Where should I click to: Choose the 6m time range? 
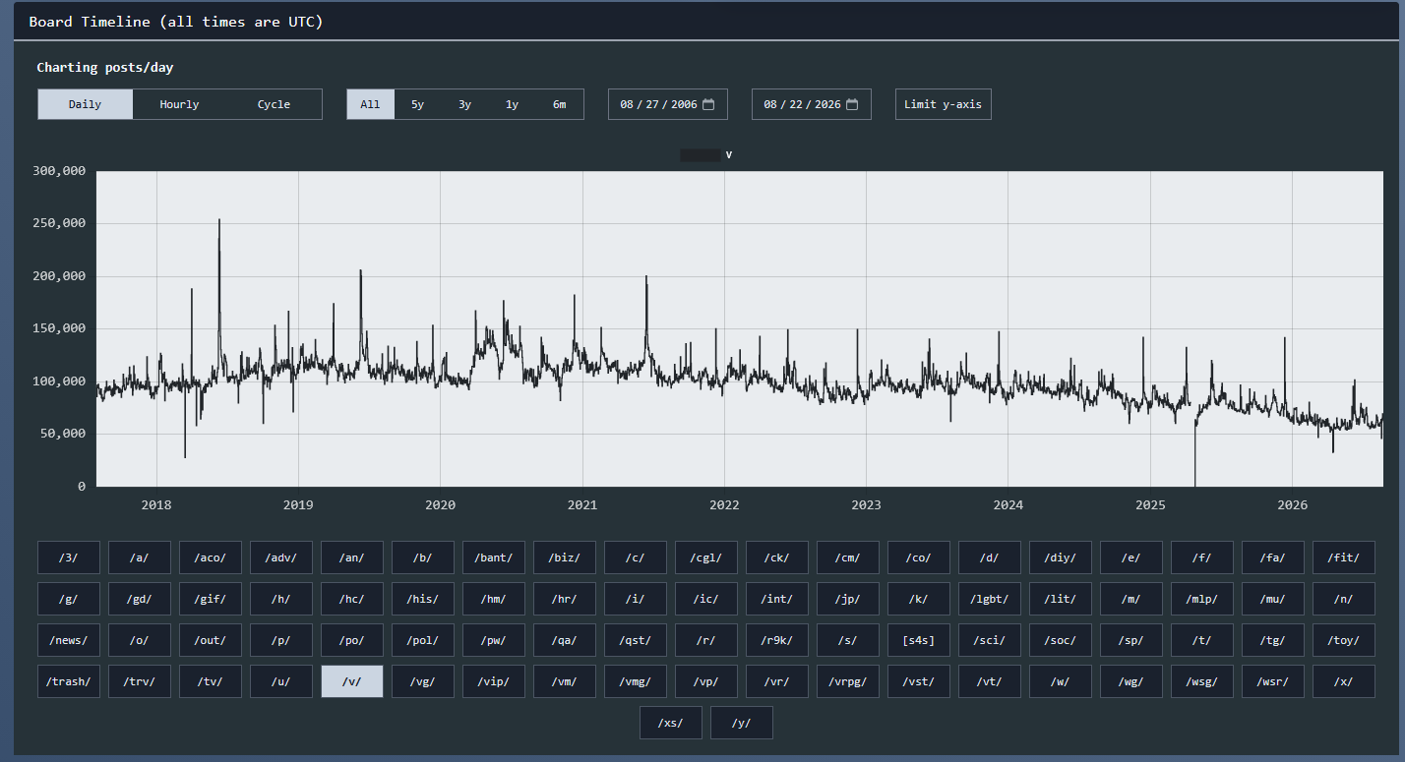pos(559,104)
